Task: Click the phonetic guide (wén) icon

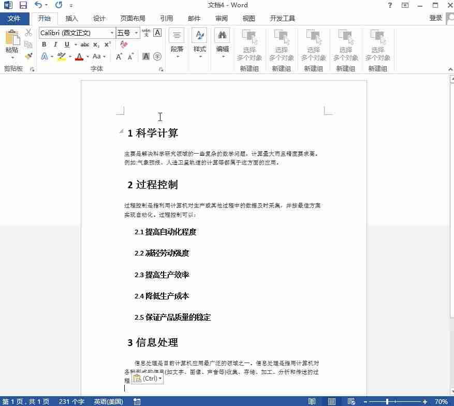Action: [x=146, y=33]
